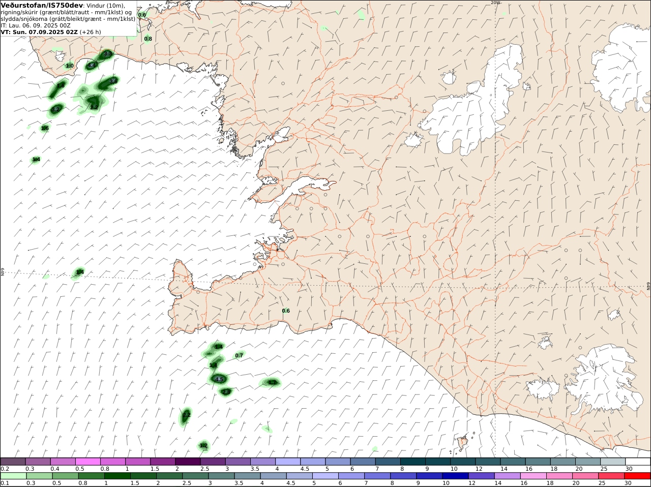Select the bright magenta 0.5 upper legend swatch
The height and width of the screenshot is (487, 651).
point(88,462)
